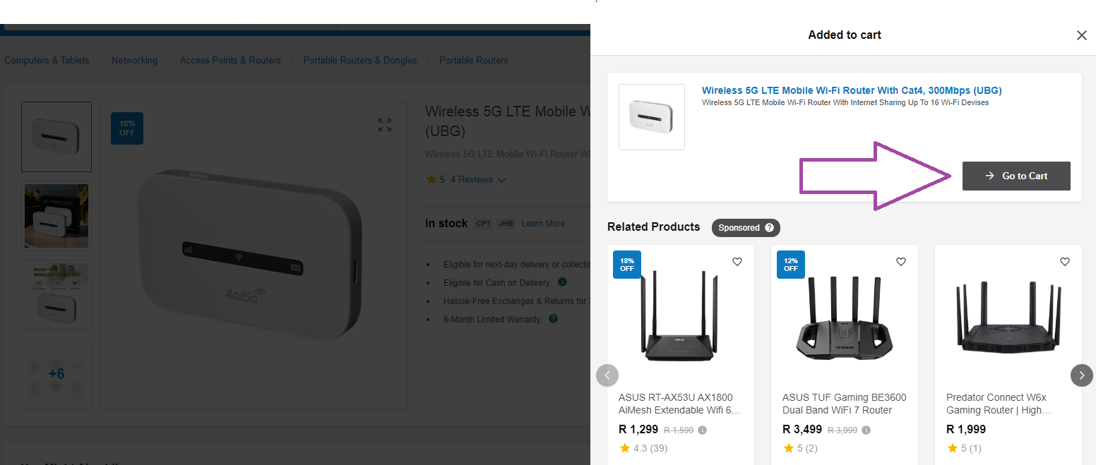Go to Cart
1096x465 pixels.
pyautogui.click(x=1016, y=176)
